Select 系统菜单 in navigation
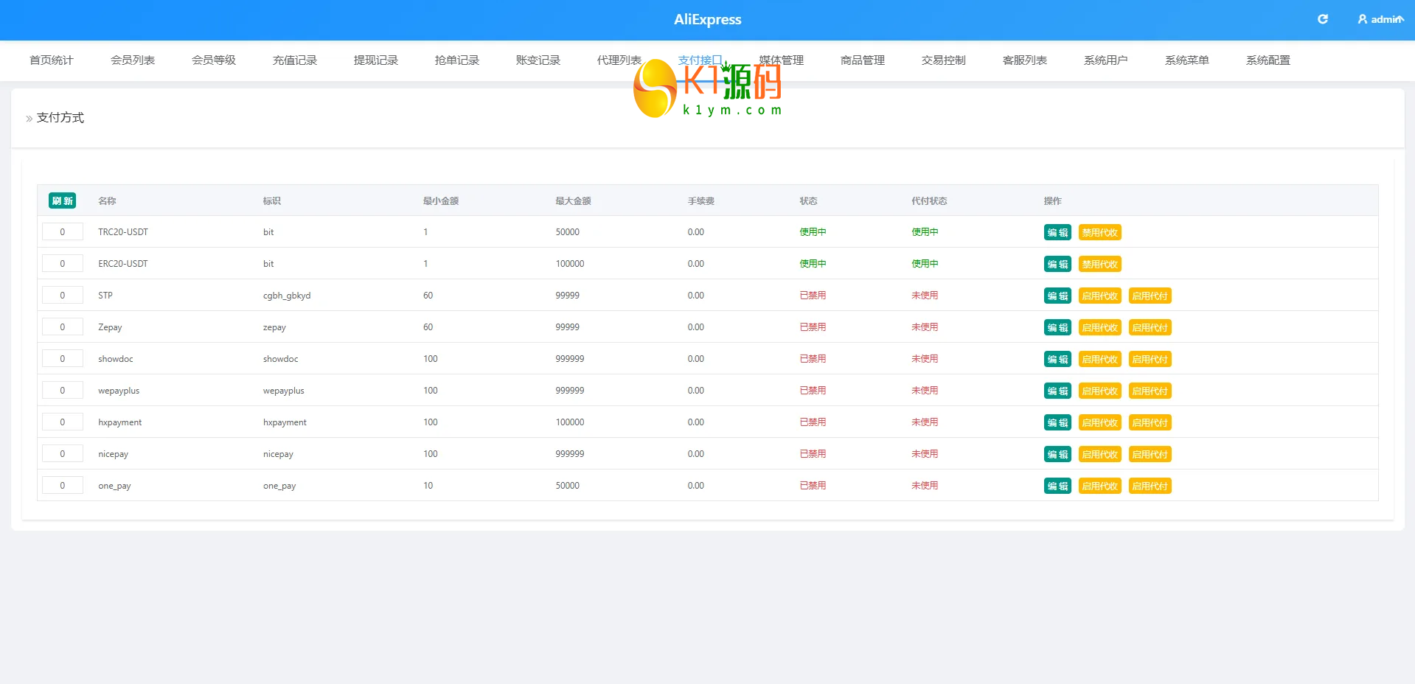The width and height of the screenshot is (1415, 684). 1187,60
